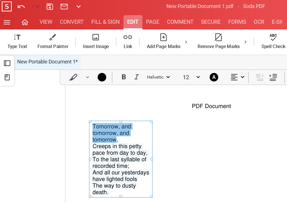Image resolution: width=287 pixels, height=203 pixels.
Task: Run Spell Check
Action: coord(273,41)
